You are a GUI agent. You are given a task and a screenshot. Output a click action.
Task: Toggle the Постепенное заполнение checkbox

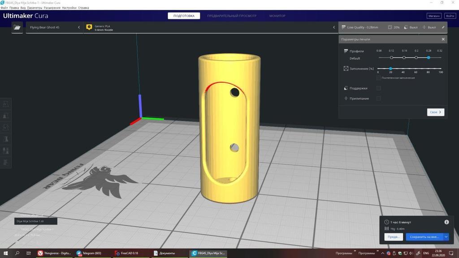click(x=379, y=78)
